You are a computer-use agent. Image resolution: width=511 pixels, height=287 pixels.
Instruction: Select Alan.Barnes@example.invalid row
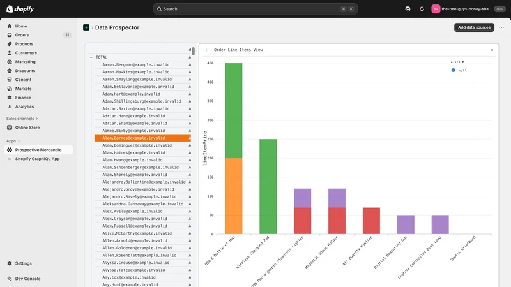(142, 138)
